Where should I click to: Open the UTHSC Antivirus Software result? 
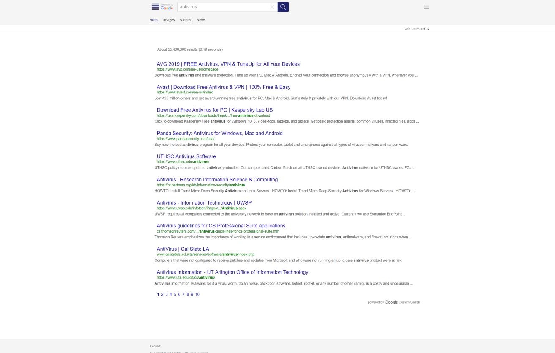(x=186, y=156)
